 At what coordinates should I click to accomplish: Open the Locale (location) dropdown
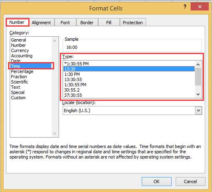[199, 111]
